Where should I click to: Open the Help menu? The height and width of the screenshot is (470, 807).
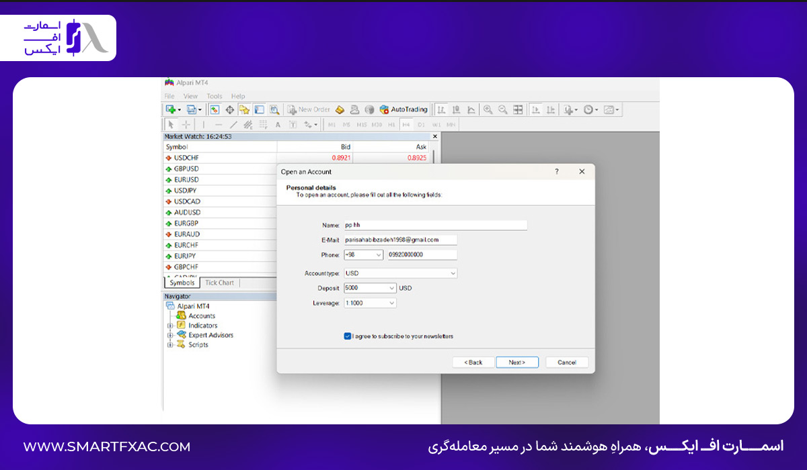click(238, 96)
